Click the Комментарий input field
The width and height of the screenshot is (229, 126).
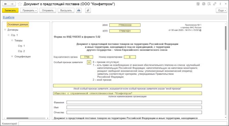[x=123, y=124]
